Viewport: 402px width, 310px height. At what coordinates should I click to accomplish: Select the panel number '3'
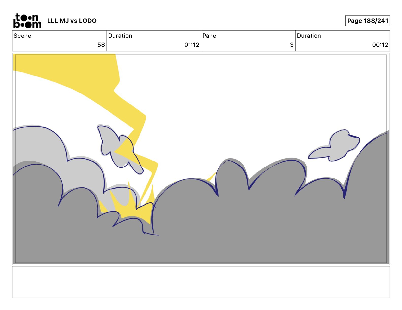tap(292, 45)
